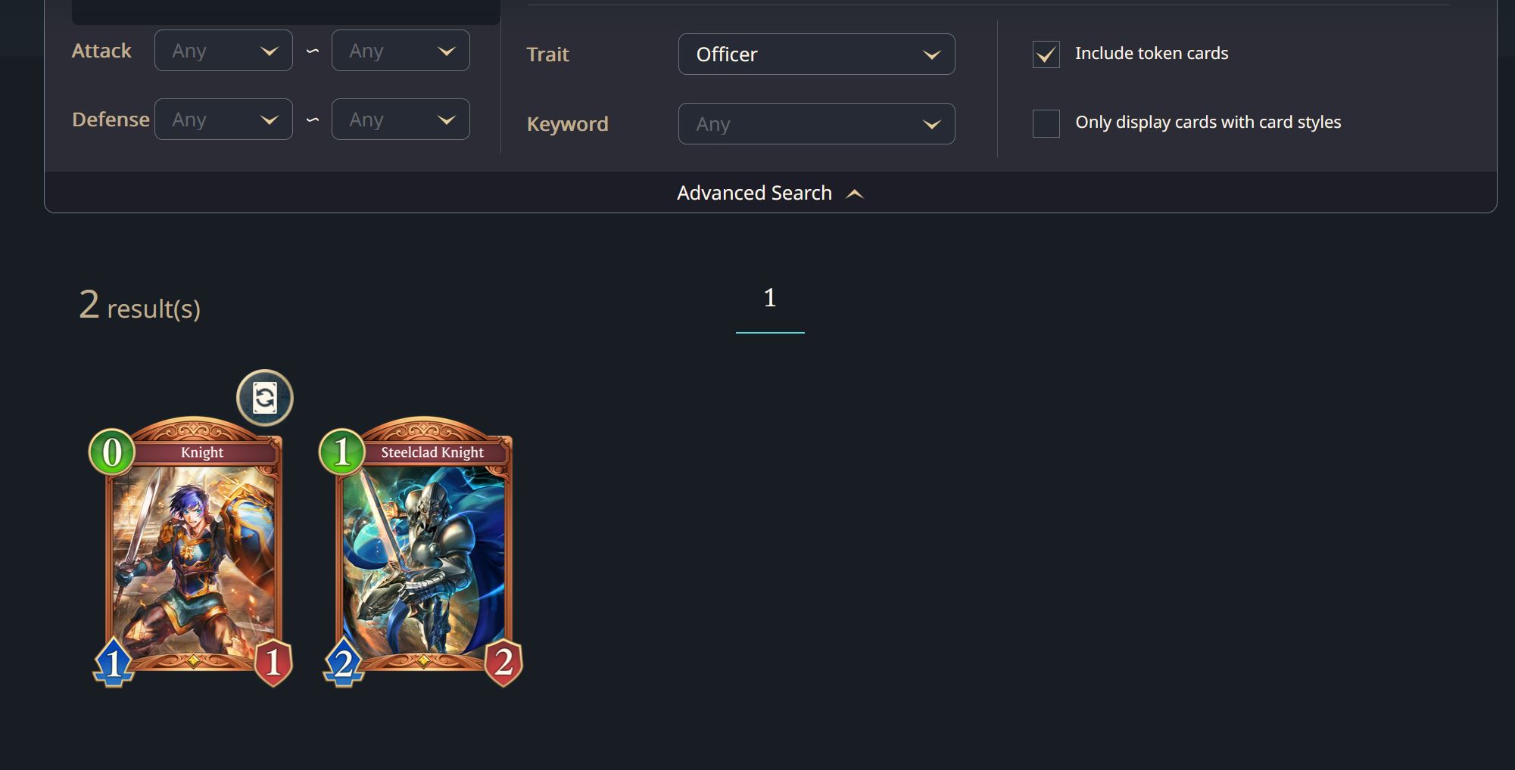Select page 1 in pagination
Viewport: 1515px width, 770px height.
click(770, 298)
